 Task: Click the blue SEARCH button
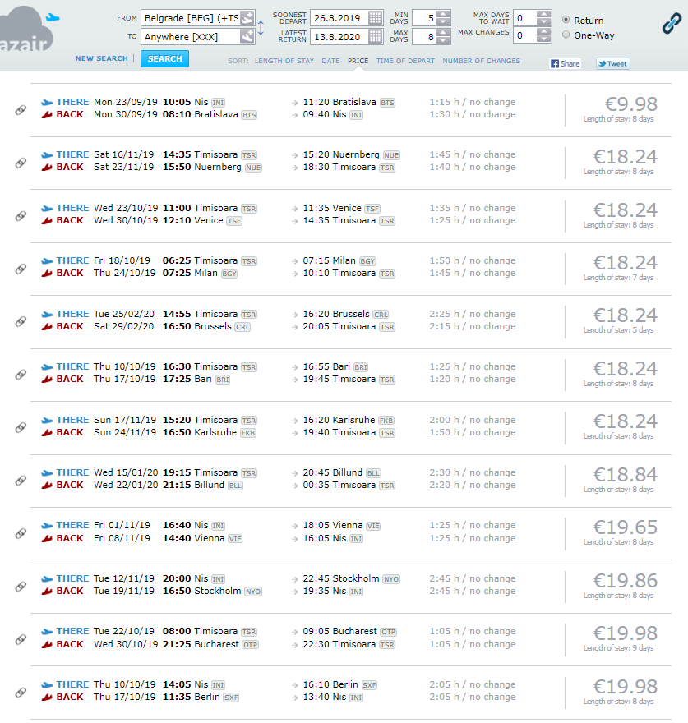click(164, 59)
